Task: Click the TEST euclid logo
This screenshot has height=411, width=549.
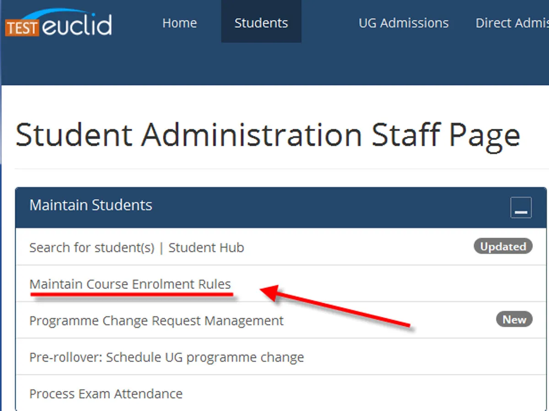Action: pyautogui.click(x=57, y=23)
